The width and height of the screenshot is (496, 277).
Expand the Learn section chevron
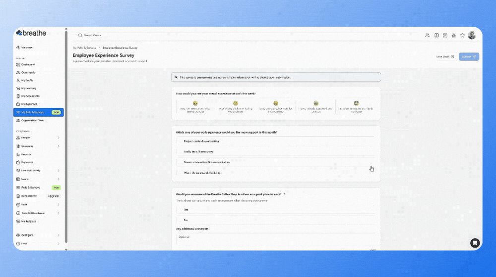pos(59,179)
